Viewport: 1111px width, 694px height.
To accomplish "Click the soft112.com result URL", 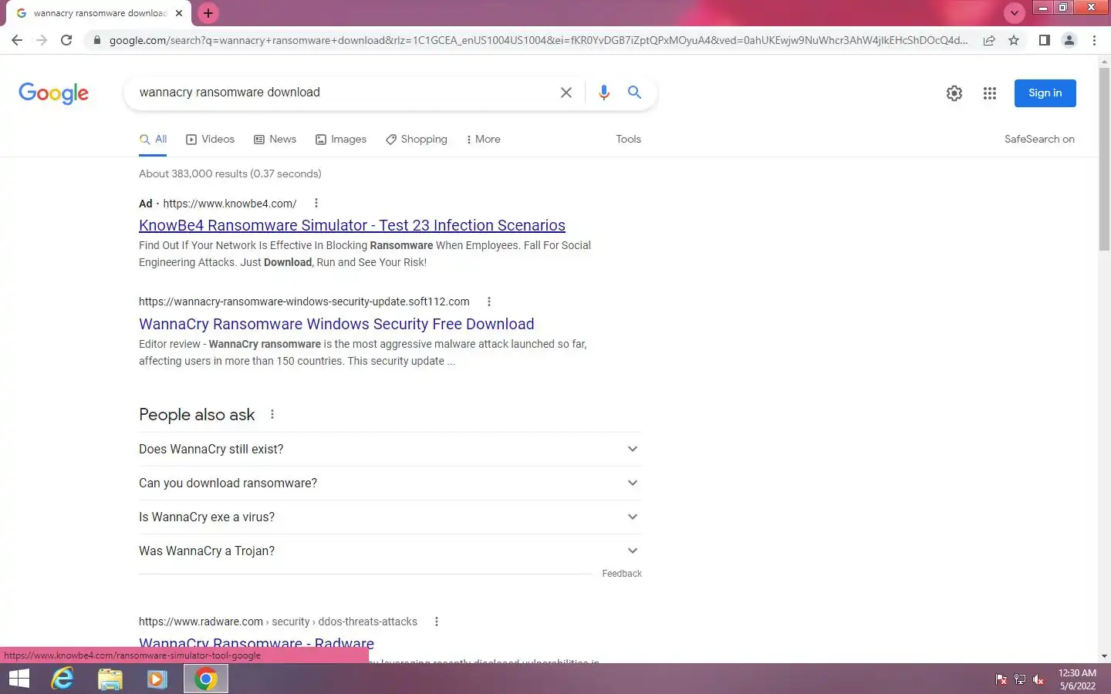I will coord(304,302).
